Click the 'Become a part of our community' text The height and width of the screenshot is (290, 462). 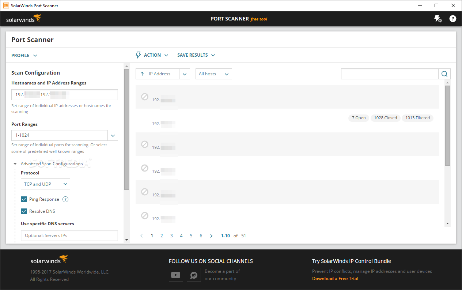click(x=222, y=275)
